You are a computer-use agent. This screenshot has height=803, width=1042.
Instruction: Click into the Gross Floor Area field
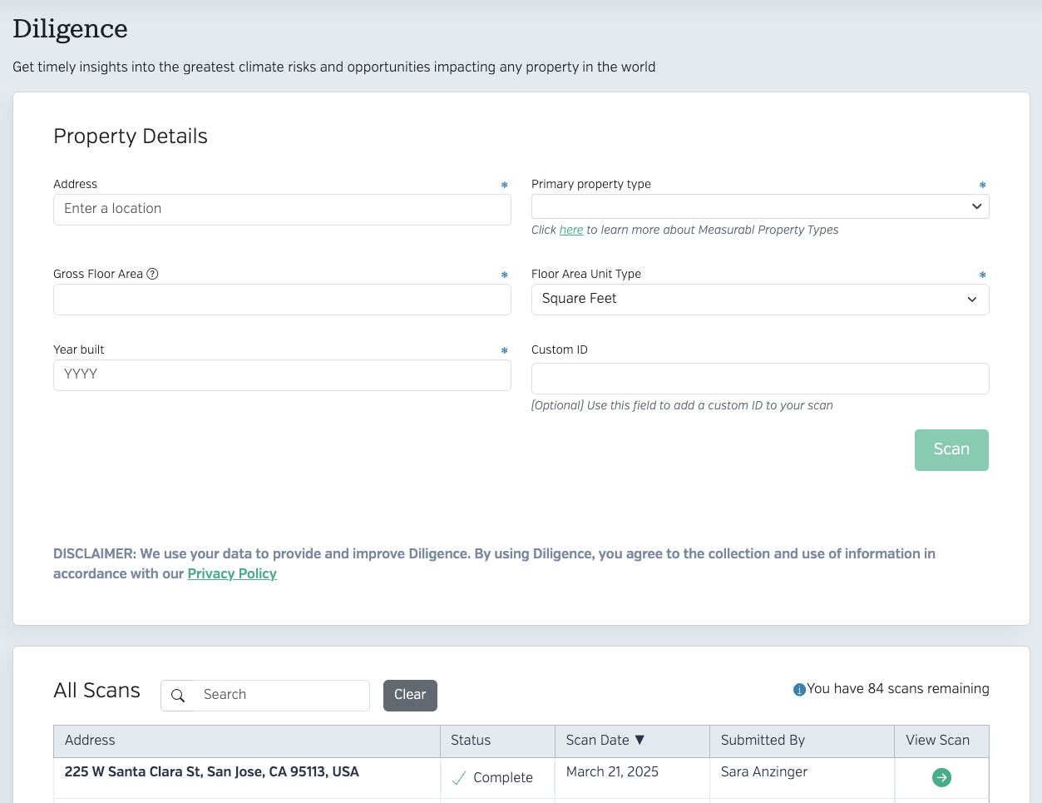click(282, 300)
